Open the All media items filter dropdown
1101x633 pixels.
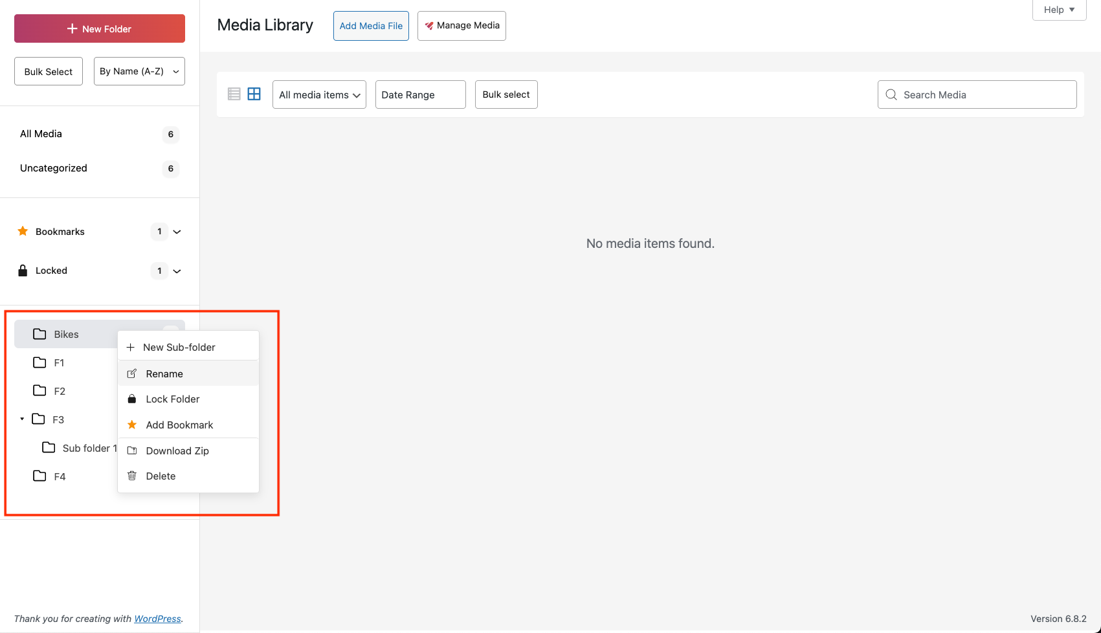318,94
